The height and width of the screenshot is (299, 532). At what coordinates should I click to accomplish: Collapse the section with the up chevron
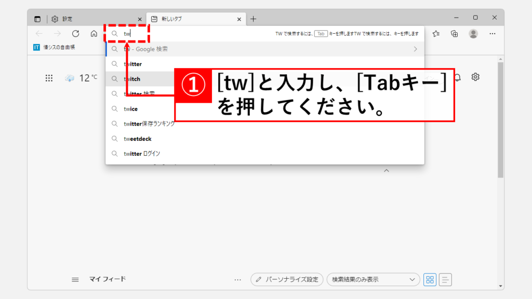pyautogui.click(x=386, y=171)
